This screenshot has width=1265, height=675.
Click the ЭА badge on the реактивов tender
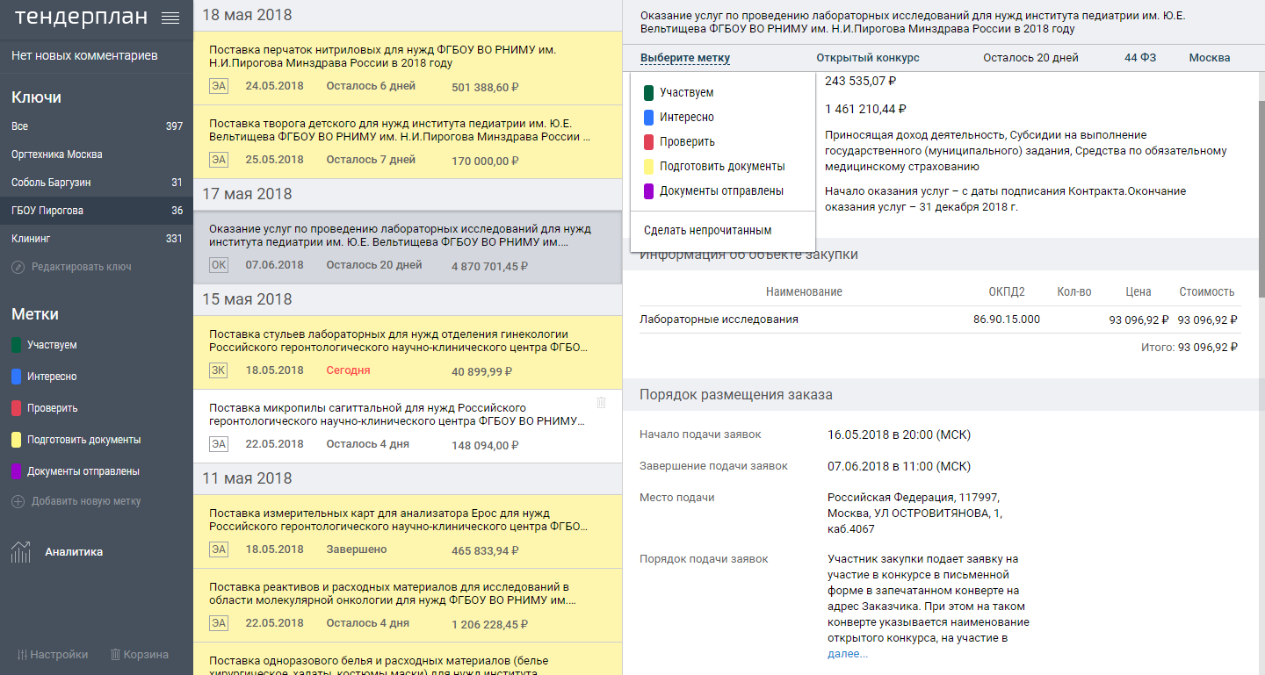[219, 623]
